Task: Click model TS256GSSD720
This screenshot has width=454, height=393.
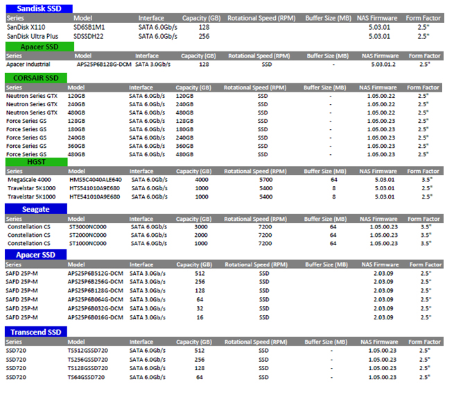Action: 88,360
